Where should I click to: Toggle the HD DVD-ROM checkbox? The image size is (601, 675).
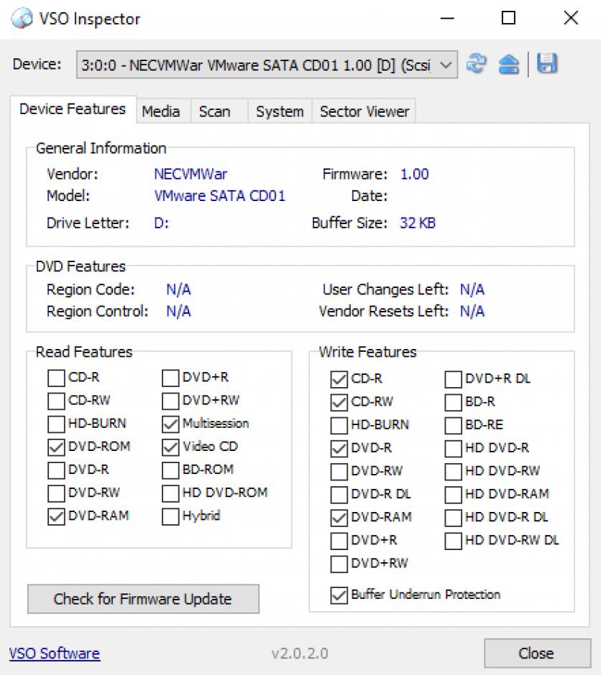tap(170, 493)
